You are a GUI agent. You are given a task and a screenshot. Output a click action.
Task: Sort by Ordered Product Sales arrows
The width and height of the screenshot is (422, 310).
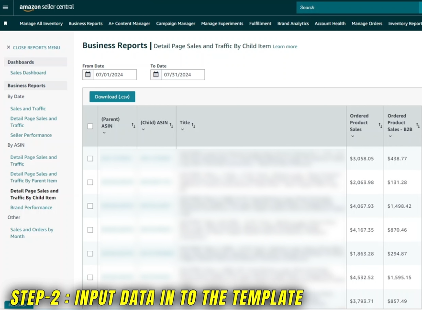click(x=380, y=126)
